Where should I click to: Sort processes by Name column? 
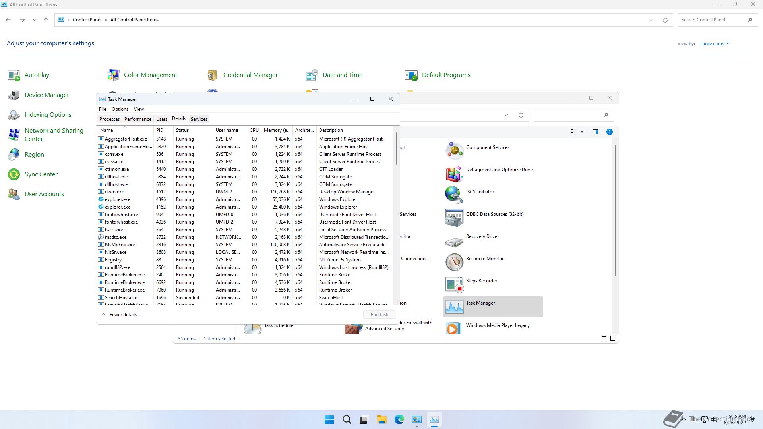tap(125, 130)
